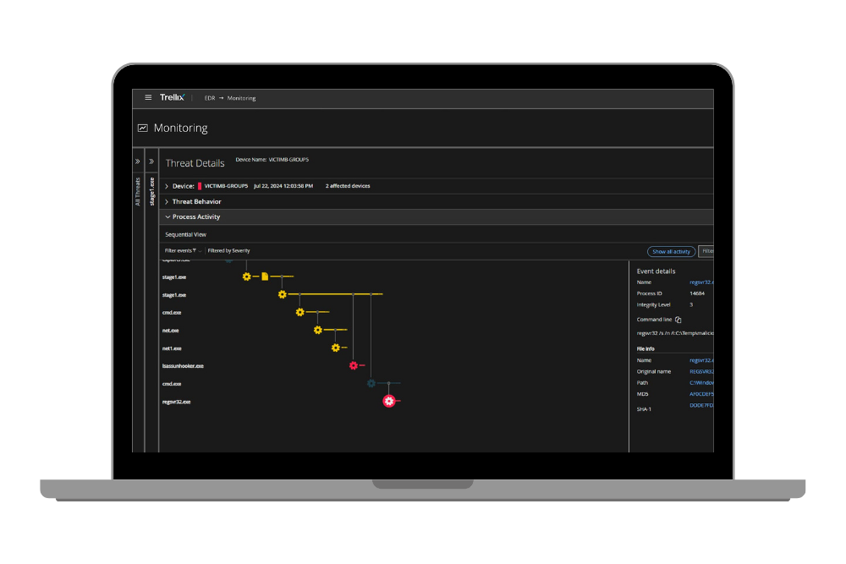This screenshot has height=564, width=846.
Task: Click the SHA-1 hash link
Action: (x=701, y=406)
